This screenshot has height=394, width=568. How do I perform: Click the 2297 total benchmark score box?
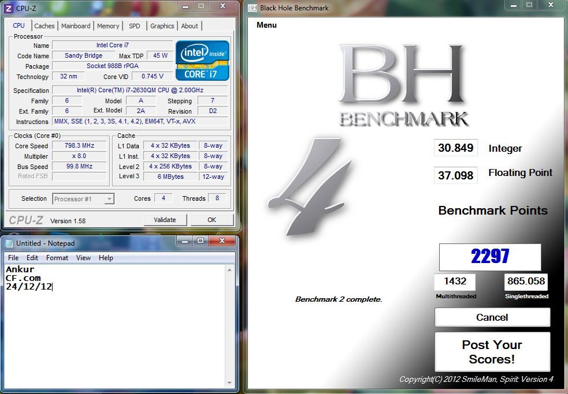click(x=490, y=257)
